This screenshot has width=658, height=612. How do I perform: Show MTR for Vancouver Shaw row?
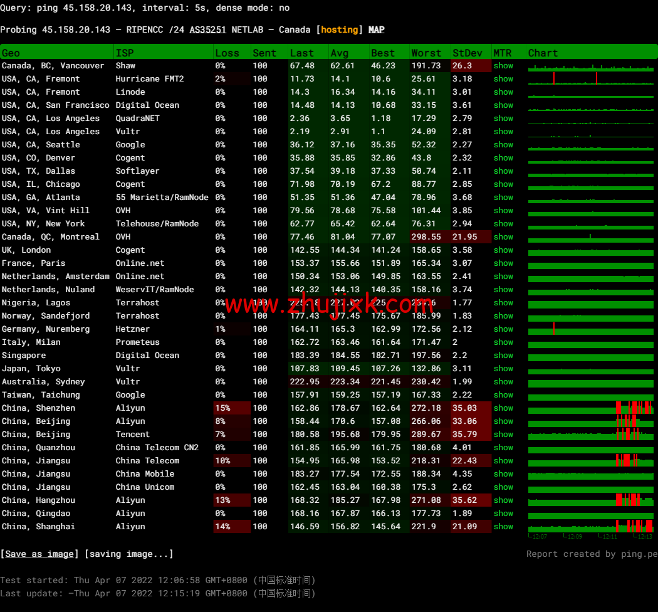point(503,66)
